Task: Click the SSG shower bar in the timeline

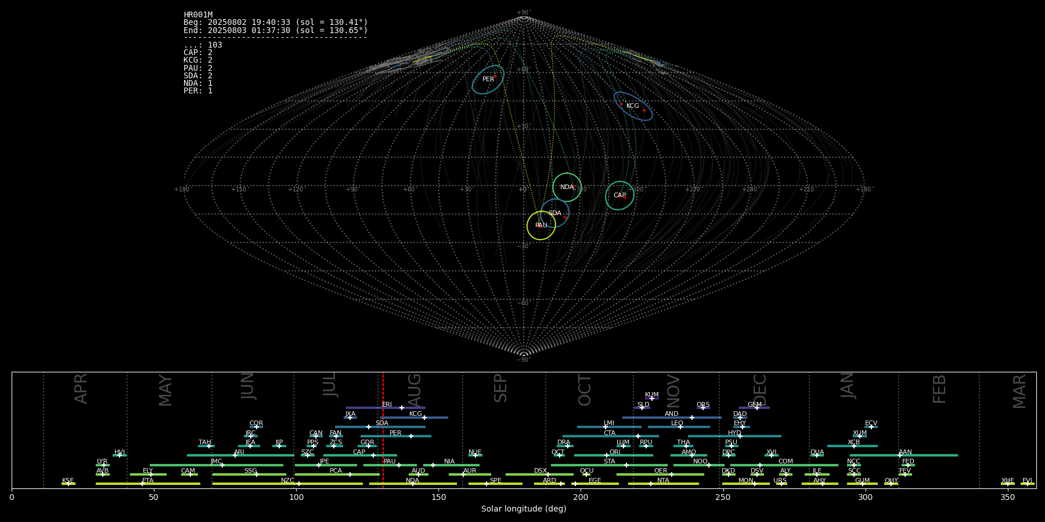Action: click(x=249, y=474)
